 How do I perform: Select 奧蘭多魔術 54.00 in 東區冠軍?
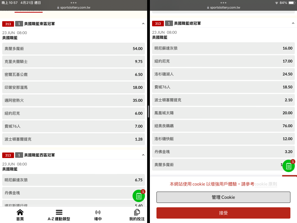click(73, 48)
